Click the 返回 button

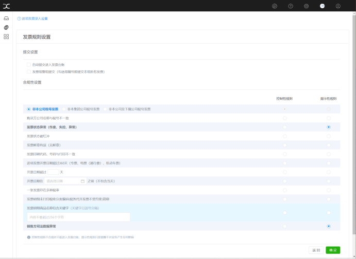tap(316, 250)
